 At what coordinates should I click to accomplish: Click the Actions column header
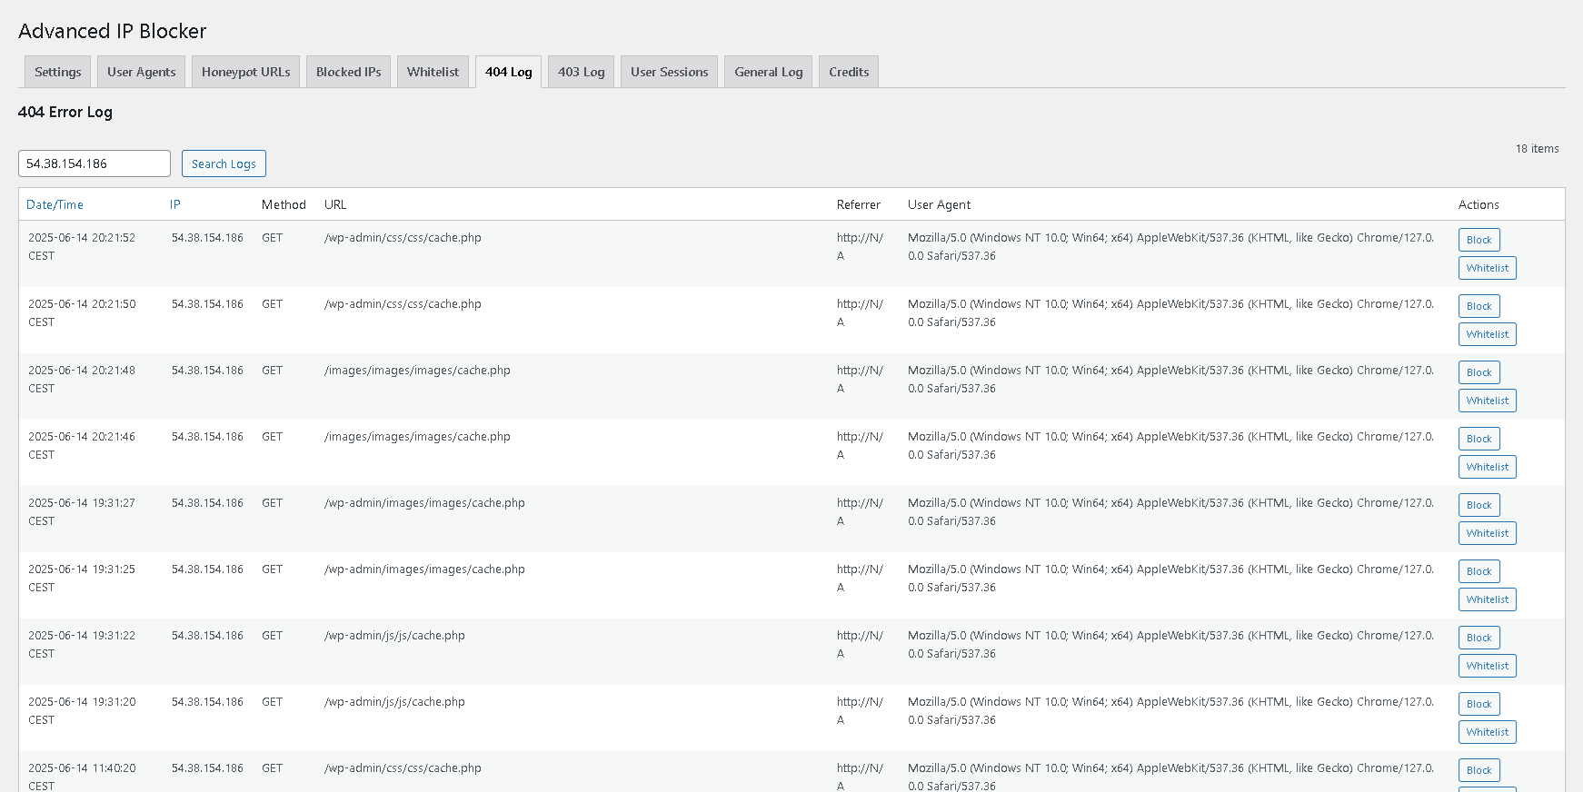[1478, 204]
